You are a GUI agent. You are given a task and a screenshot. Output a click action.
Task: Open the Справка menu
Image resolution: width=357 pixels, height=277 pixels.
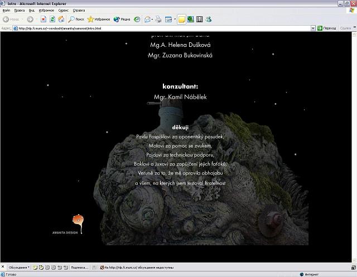click(79, 11)
